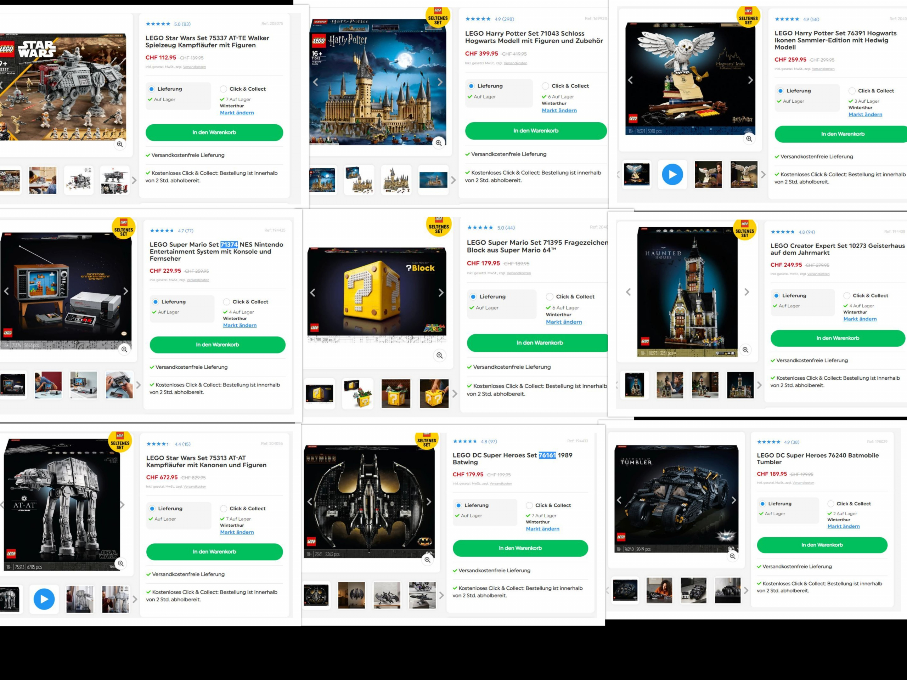Open zoom on the Batwing box image
The width and height of the screenshot is (907, 680).
pyautogui.click(x=427, y=560)
